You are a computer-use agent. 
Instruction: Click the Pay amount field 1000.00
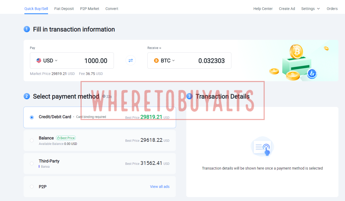point(96,61)
